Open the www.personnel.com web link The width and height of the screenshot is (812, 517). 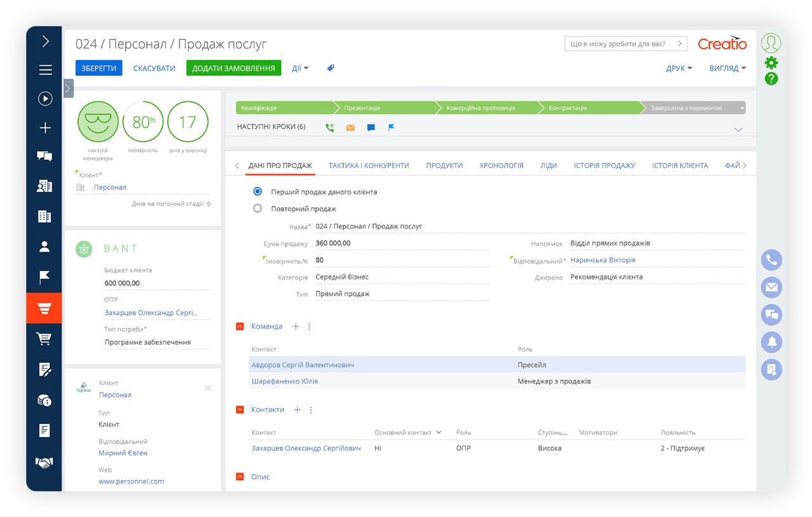click(x=131, y=481)
